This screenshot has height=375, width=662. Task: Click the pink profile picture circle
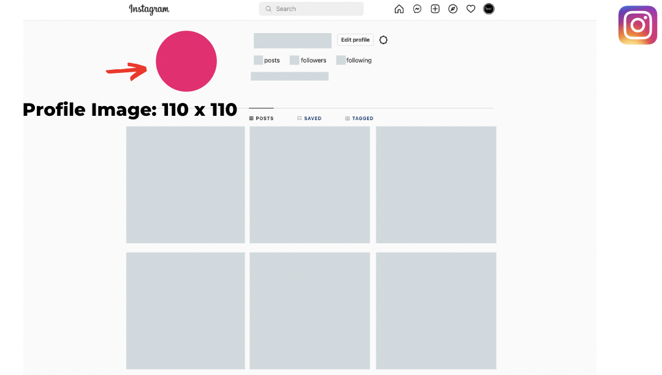point(186,61)
